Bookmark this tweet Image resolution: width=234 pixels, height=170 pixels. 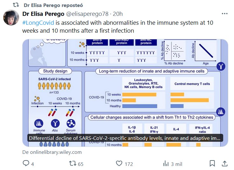click(x=212, y=164)
